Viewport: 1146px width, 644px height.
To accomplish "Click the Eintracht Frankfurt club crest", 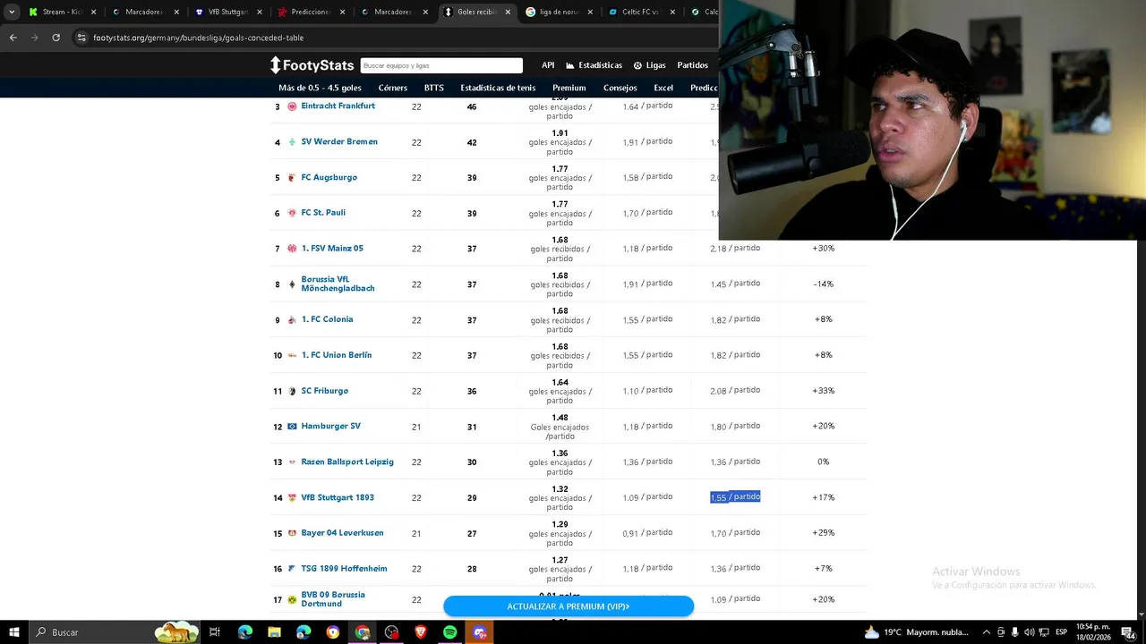I will coord(292,106).
